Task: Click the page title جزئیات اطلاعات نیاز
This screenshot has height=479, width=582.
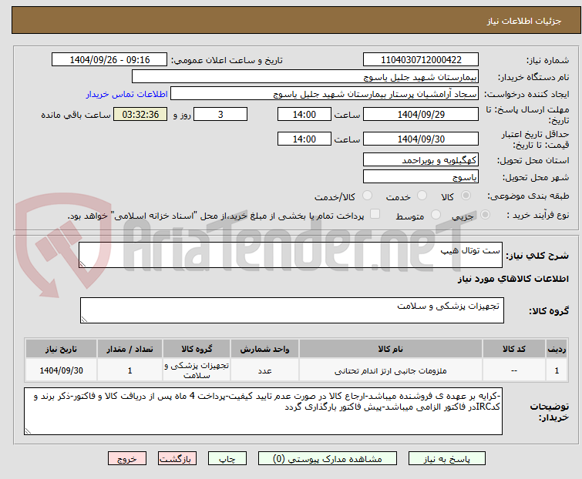Action: point(524,21)
